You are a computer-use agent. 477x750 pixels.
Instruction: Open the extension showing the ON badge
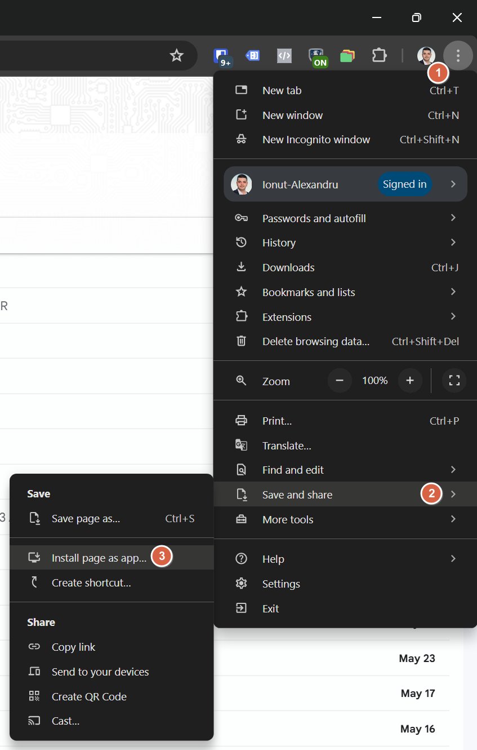pos(316,55)
